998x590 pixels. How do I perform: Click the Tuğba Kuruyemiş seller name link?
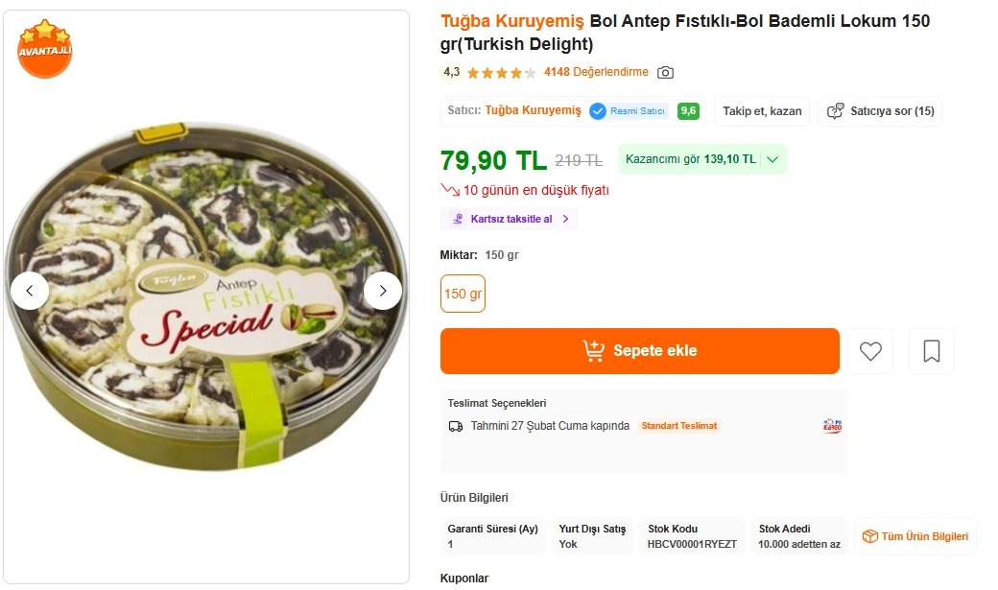tap(533, 111)
